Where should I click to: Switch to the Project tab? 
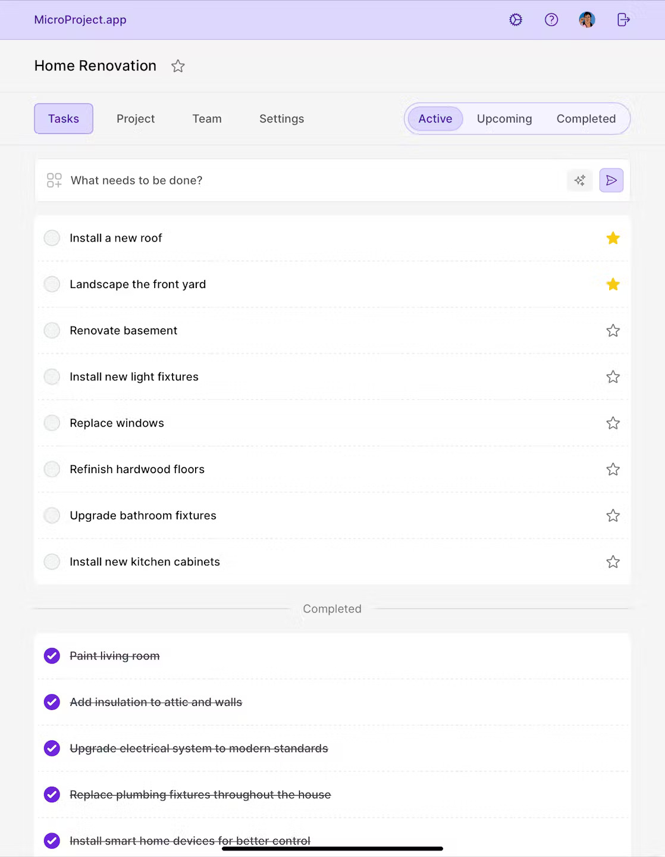coord(136,119)
